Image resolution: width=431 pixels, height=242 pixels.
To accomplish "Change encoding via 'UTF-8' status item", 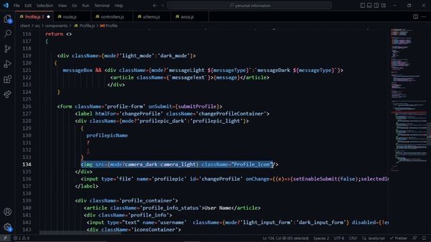I will [x=339, y=238].
